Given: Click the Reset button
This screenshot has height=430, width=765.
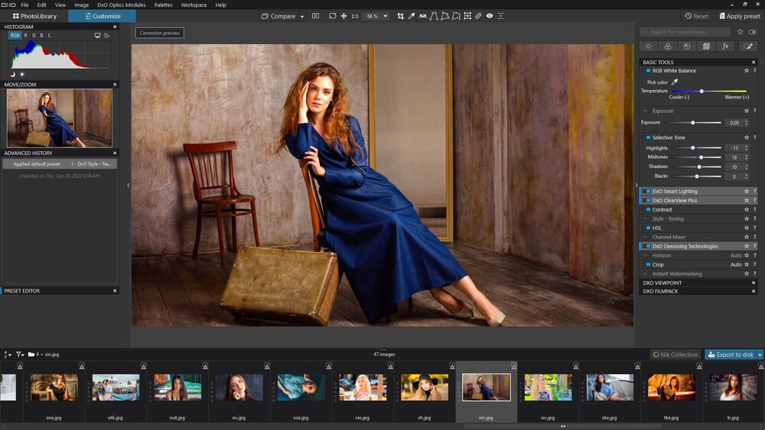Looking at the screenshot, I should pos(696,16).
